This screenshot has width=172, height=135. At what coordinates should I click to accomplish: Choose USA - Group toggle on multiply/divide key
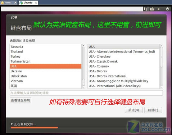coord(124,81)
